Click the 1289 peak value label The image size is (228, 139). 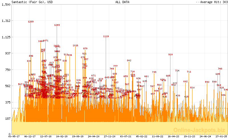(31, 22)
